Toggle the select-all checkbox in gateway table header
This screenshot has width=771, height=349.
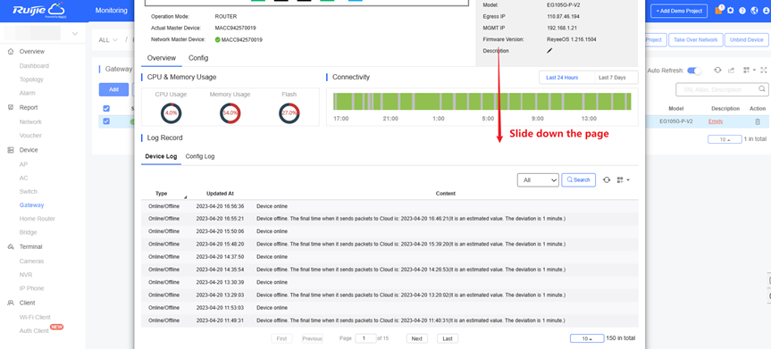point(106,108)
